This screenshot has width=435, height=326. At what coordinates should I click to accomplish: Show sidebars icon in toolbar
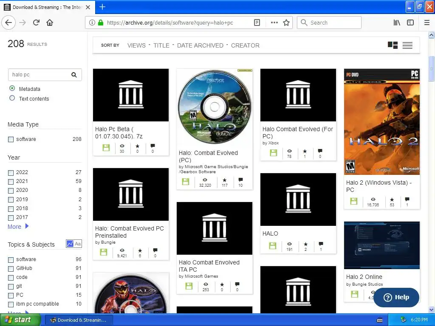410,22
